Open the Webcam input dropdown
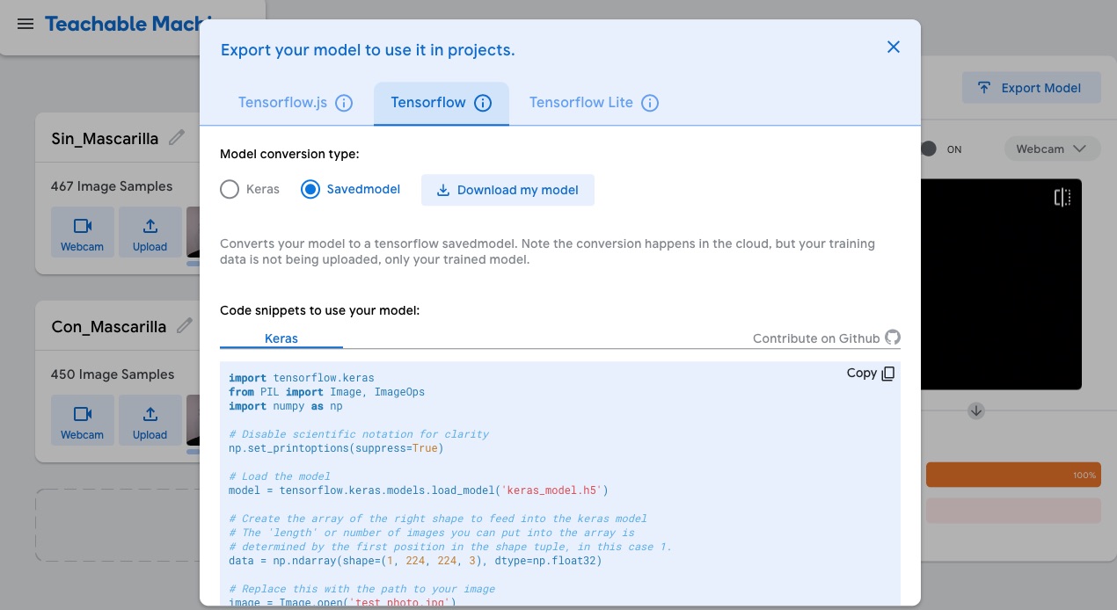This screenshot has width=1117, height=610. pos(1053,149)
